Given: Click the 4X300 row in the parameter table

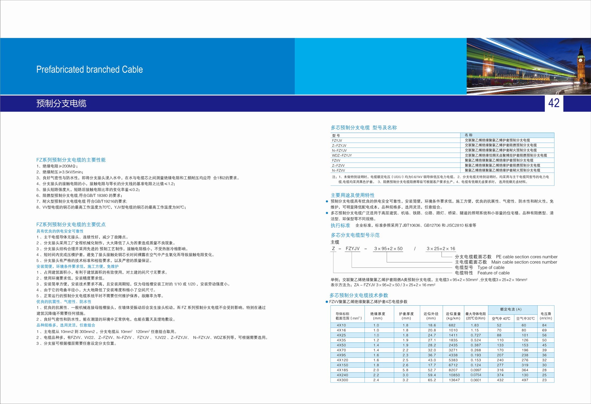Looking at the screenshot, I should (343, 380).
